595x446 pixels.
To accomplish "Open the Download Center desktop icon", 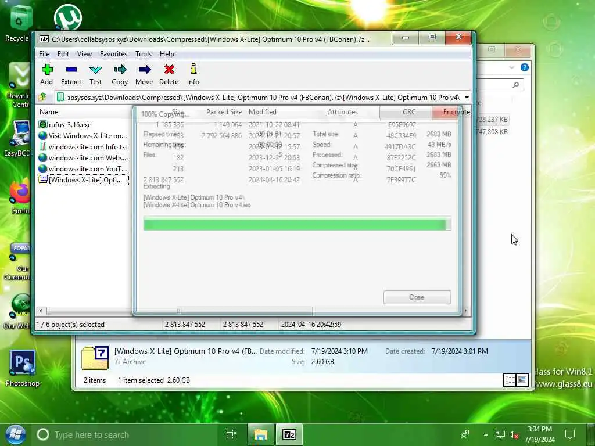I will (x=19, y=85).
